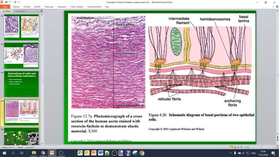The image size is (279, 157).
Task: Go to next slide using double-arrow button
Action: [277, 140]
